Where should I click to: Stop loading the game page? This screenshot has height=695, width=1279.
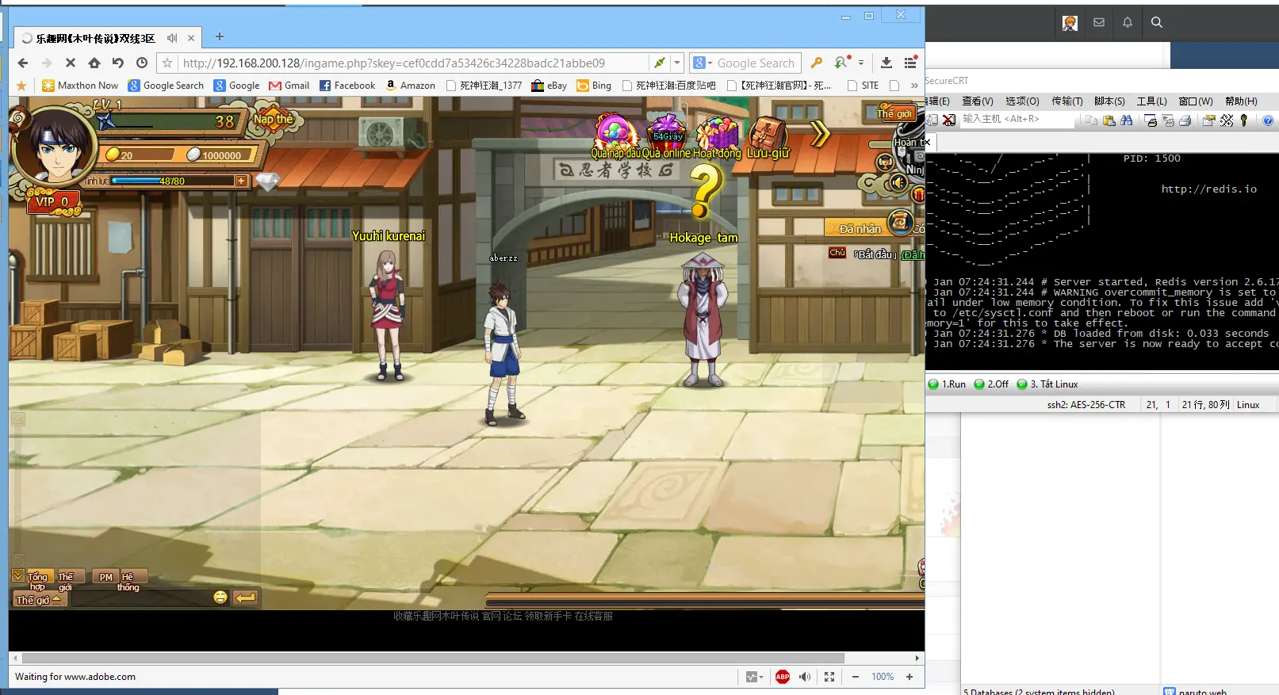point(71,63)
